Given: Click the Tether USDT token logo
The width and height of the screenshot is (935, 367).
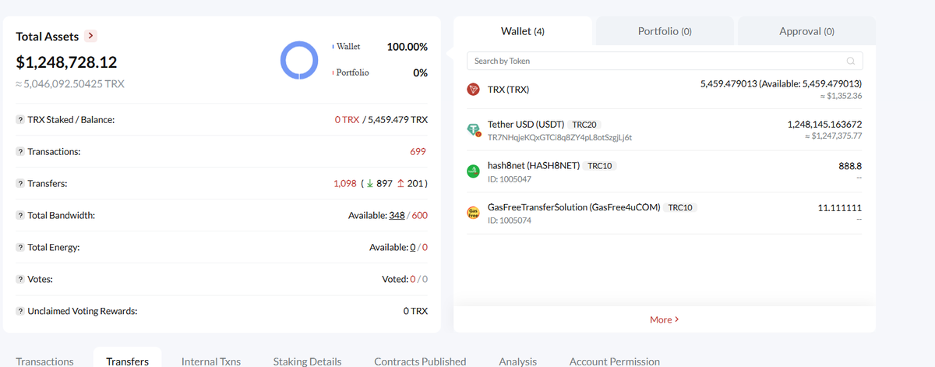Looking at the screenshot, I should point(473,130).
